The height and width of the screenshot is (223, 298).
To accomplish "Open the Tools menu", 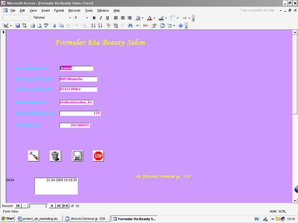I will pos(89,11).
